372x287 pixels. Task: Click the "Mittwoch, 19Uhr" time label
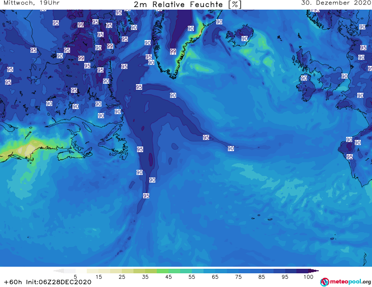click(31, 3)
